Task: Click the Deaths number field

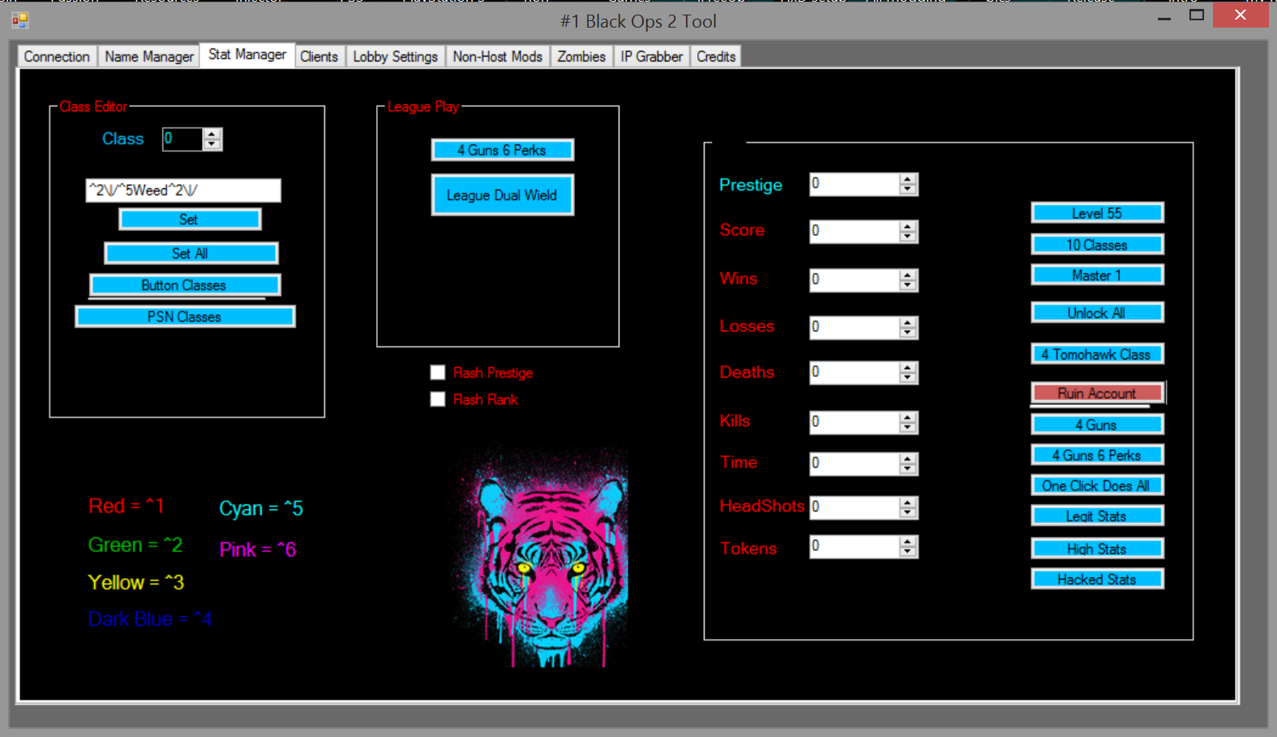Action: 855,372
